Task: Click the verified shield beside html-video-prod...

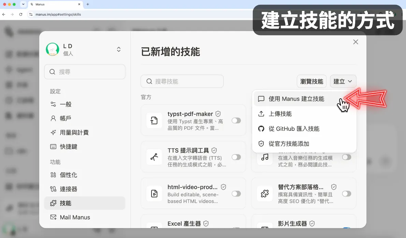Action: click(x=223, y=187)
